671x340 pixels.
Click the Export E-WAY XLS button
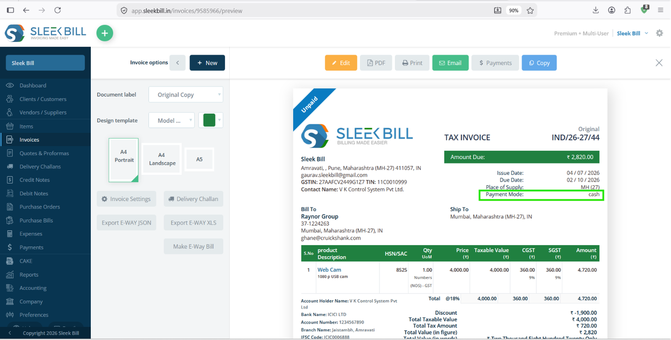[194, 222]
